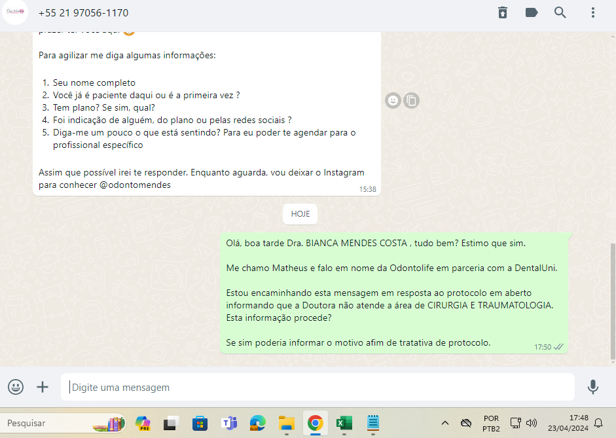Open Copilot preview from the taskbar
The width and height of the screenshot is (616, 438).
[142, 423]
